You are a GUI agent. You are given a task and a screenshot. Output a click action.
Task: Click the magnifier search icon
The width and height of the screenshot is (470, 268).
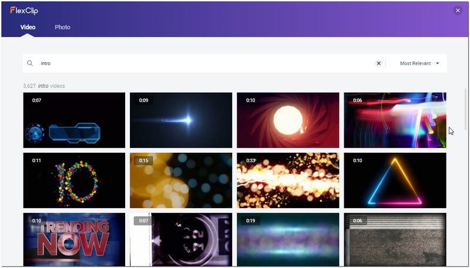30,63
